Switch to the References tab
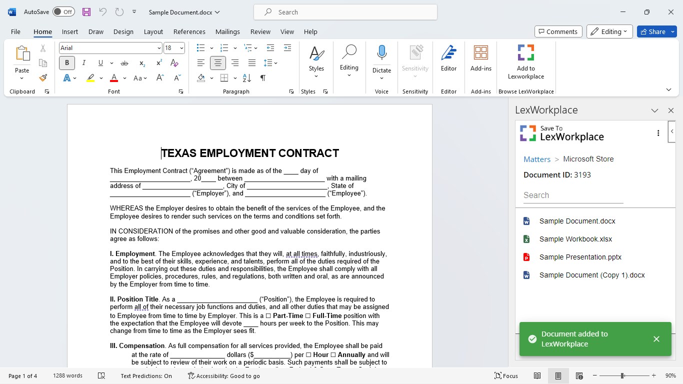Image resolution: width=683 pixels, height=384 pixels. pyautogui.click(x=189, y=31)
